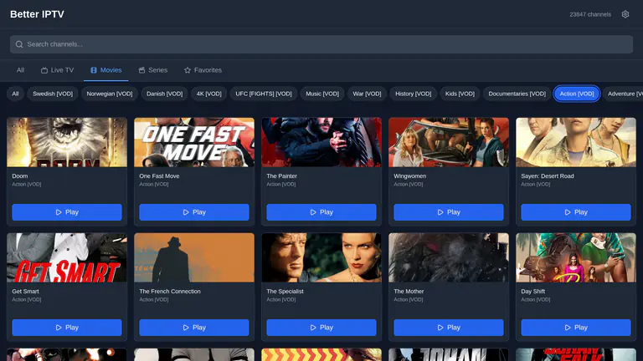Image resolution: width=643 pixels, height=361 pixels.
Task: Select the Movies tab
Action: (x=105, y=70)
